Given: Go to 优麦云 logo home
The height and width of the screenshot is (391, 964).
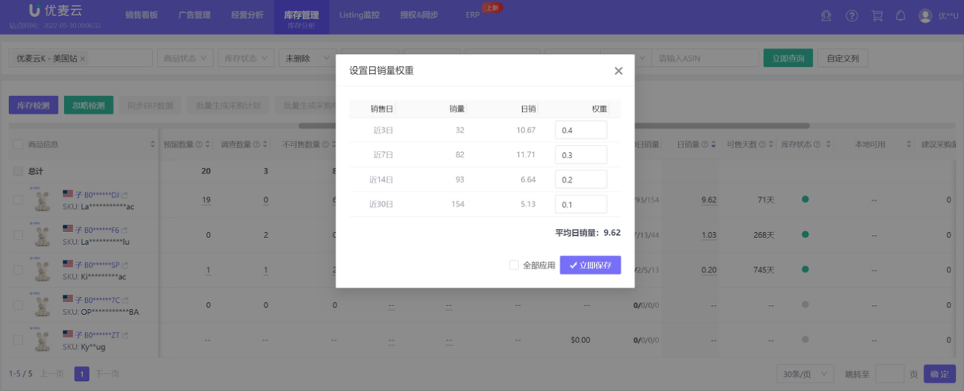Looking at the screenshot, I should click(55, 11).
